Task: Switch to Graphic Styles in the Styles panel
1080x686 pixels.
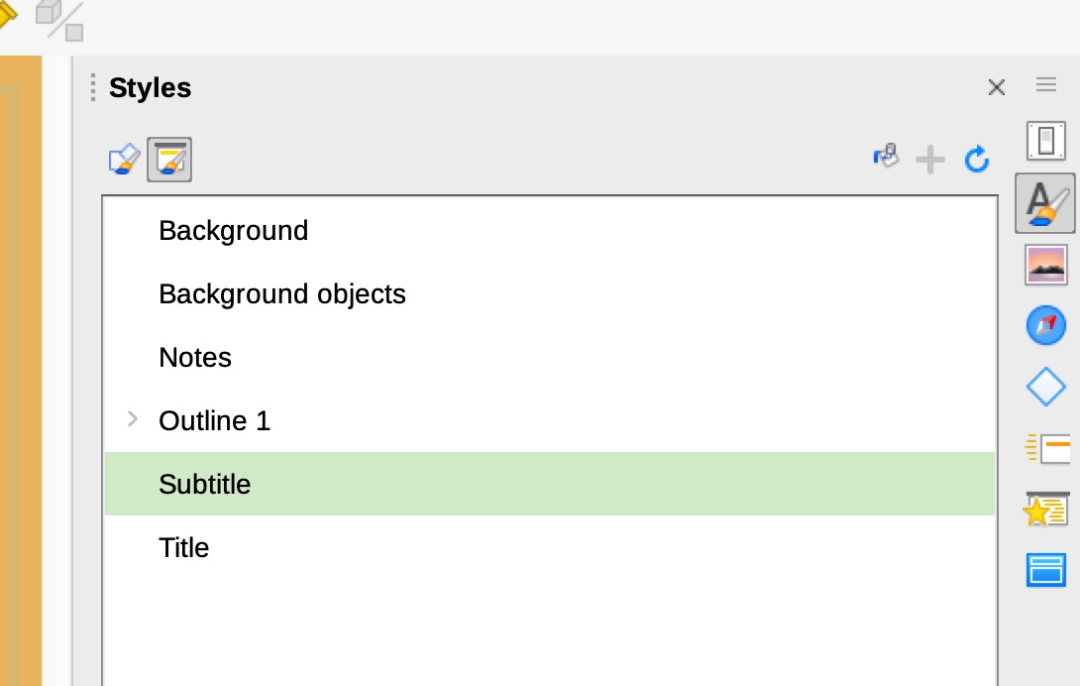Action: coord(122,158)
